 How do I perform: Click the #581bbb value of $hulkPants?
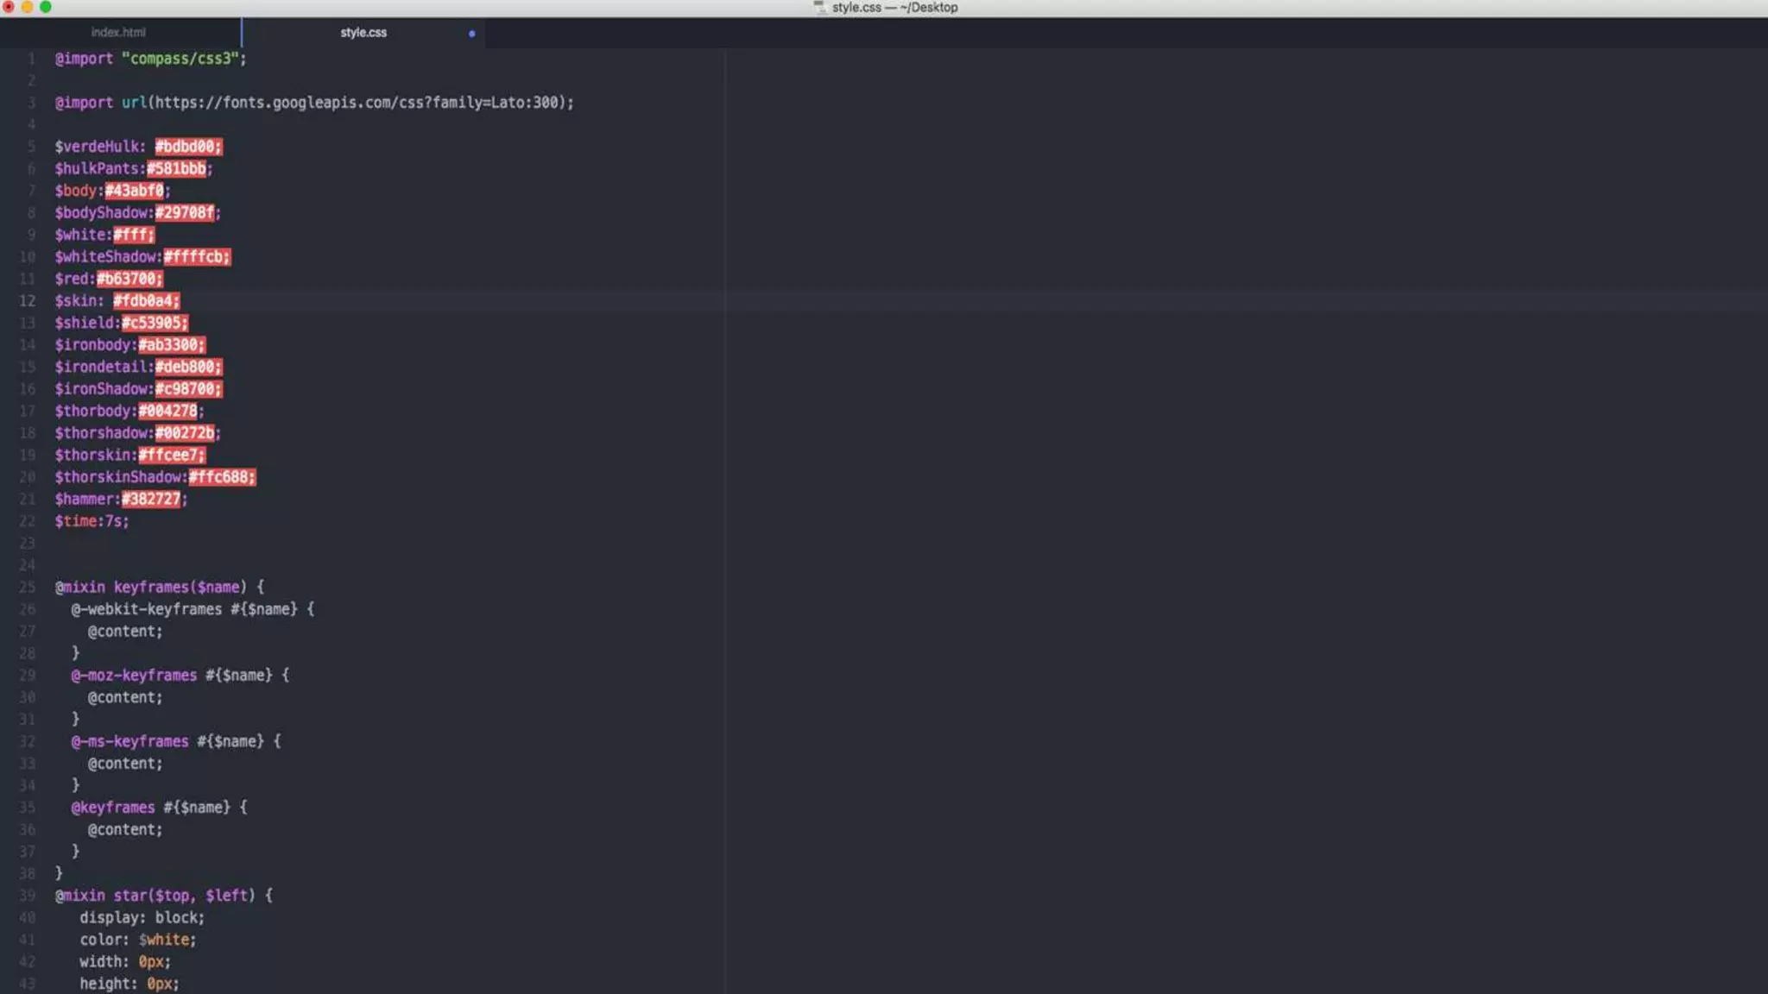tap(177, 168)
